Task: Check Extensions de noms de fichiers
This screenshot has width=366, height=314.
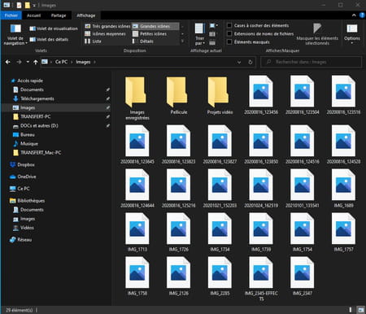Action: [229, 33]
